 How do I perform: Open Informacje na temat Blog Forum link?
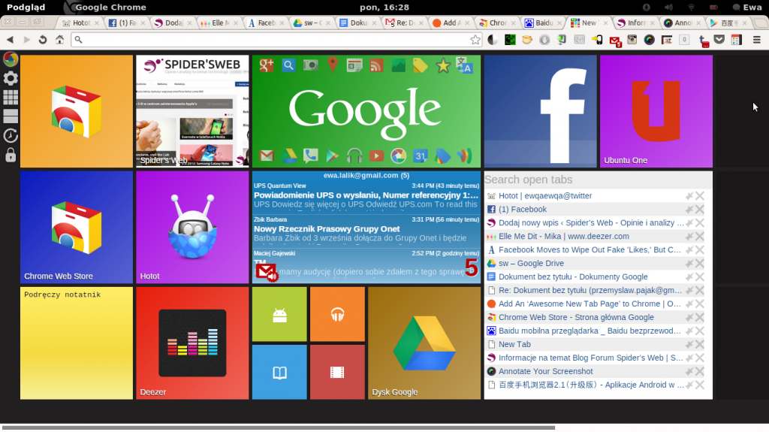point(590,358)
